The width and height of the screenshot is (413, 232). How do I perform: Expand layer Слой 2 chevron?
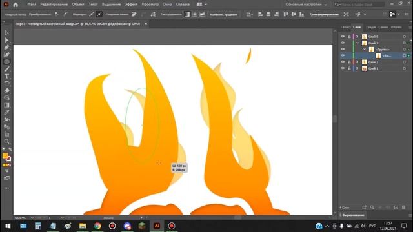tap(358, 62)
